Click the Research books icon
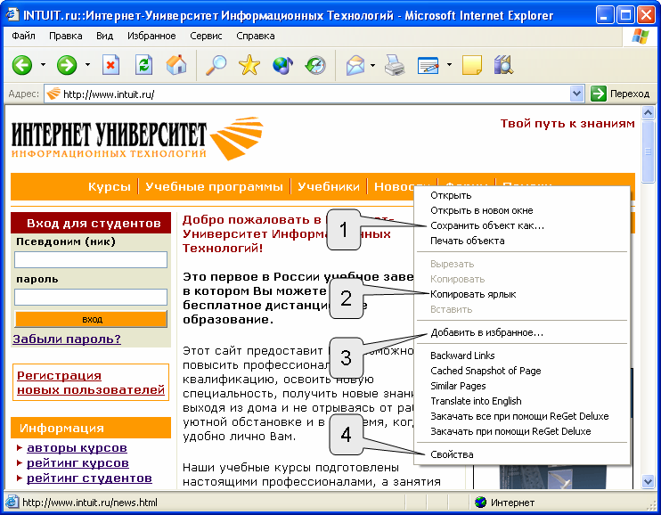This screenshot has width=661, height=515. pyautogui.click(x=503, y=65)
